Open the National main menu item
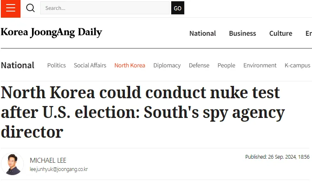 [202, 33]
